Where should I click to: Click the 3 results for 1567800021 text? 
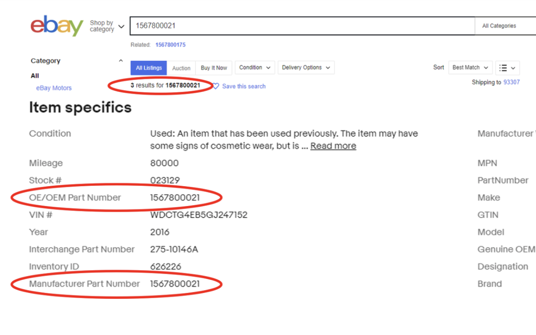pos(165,86)
